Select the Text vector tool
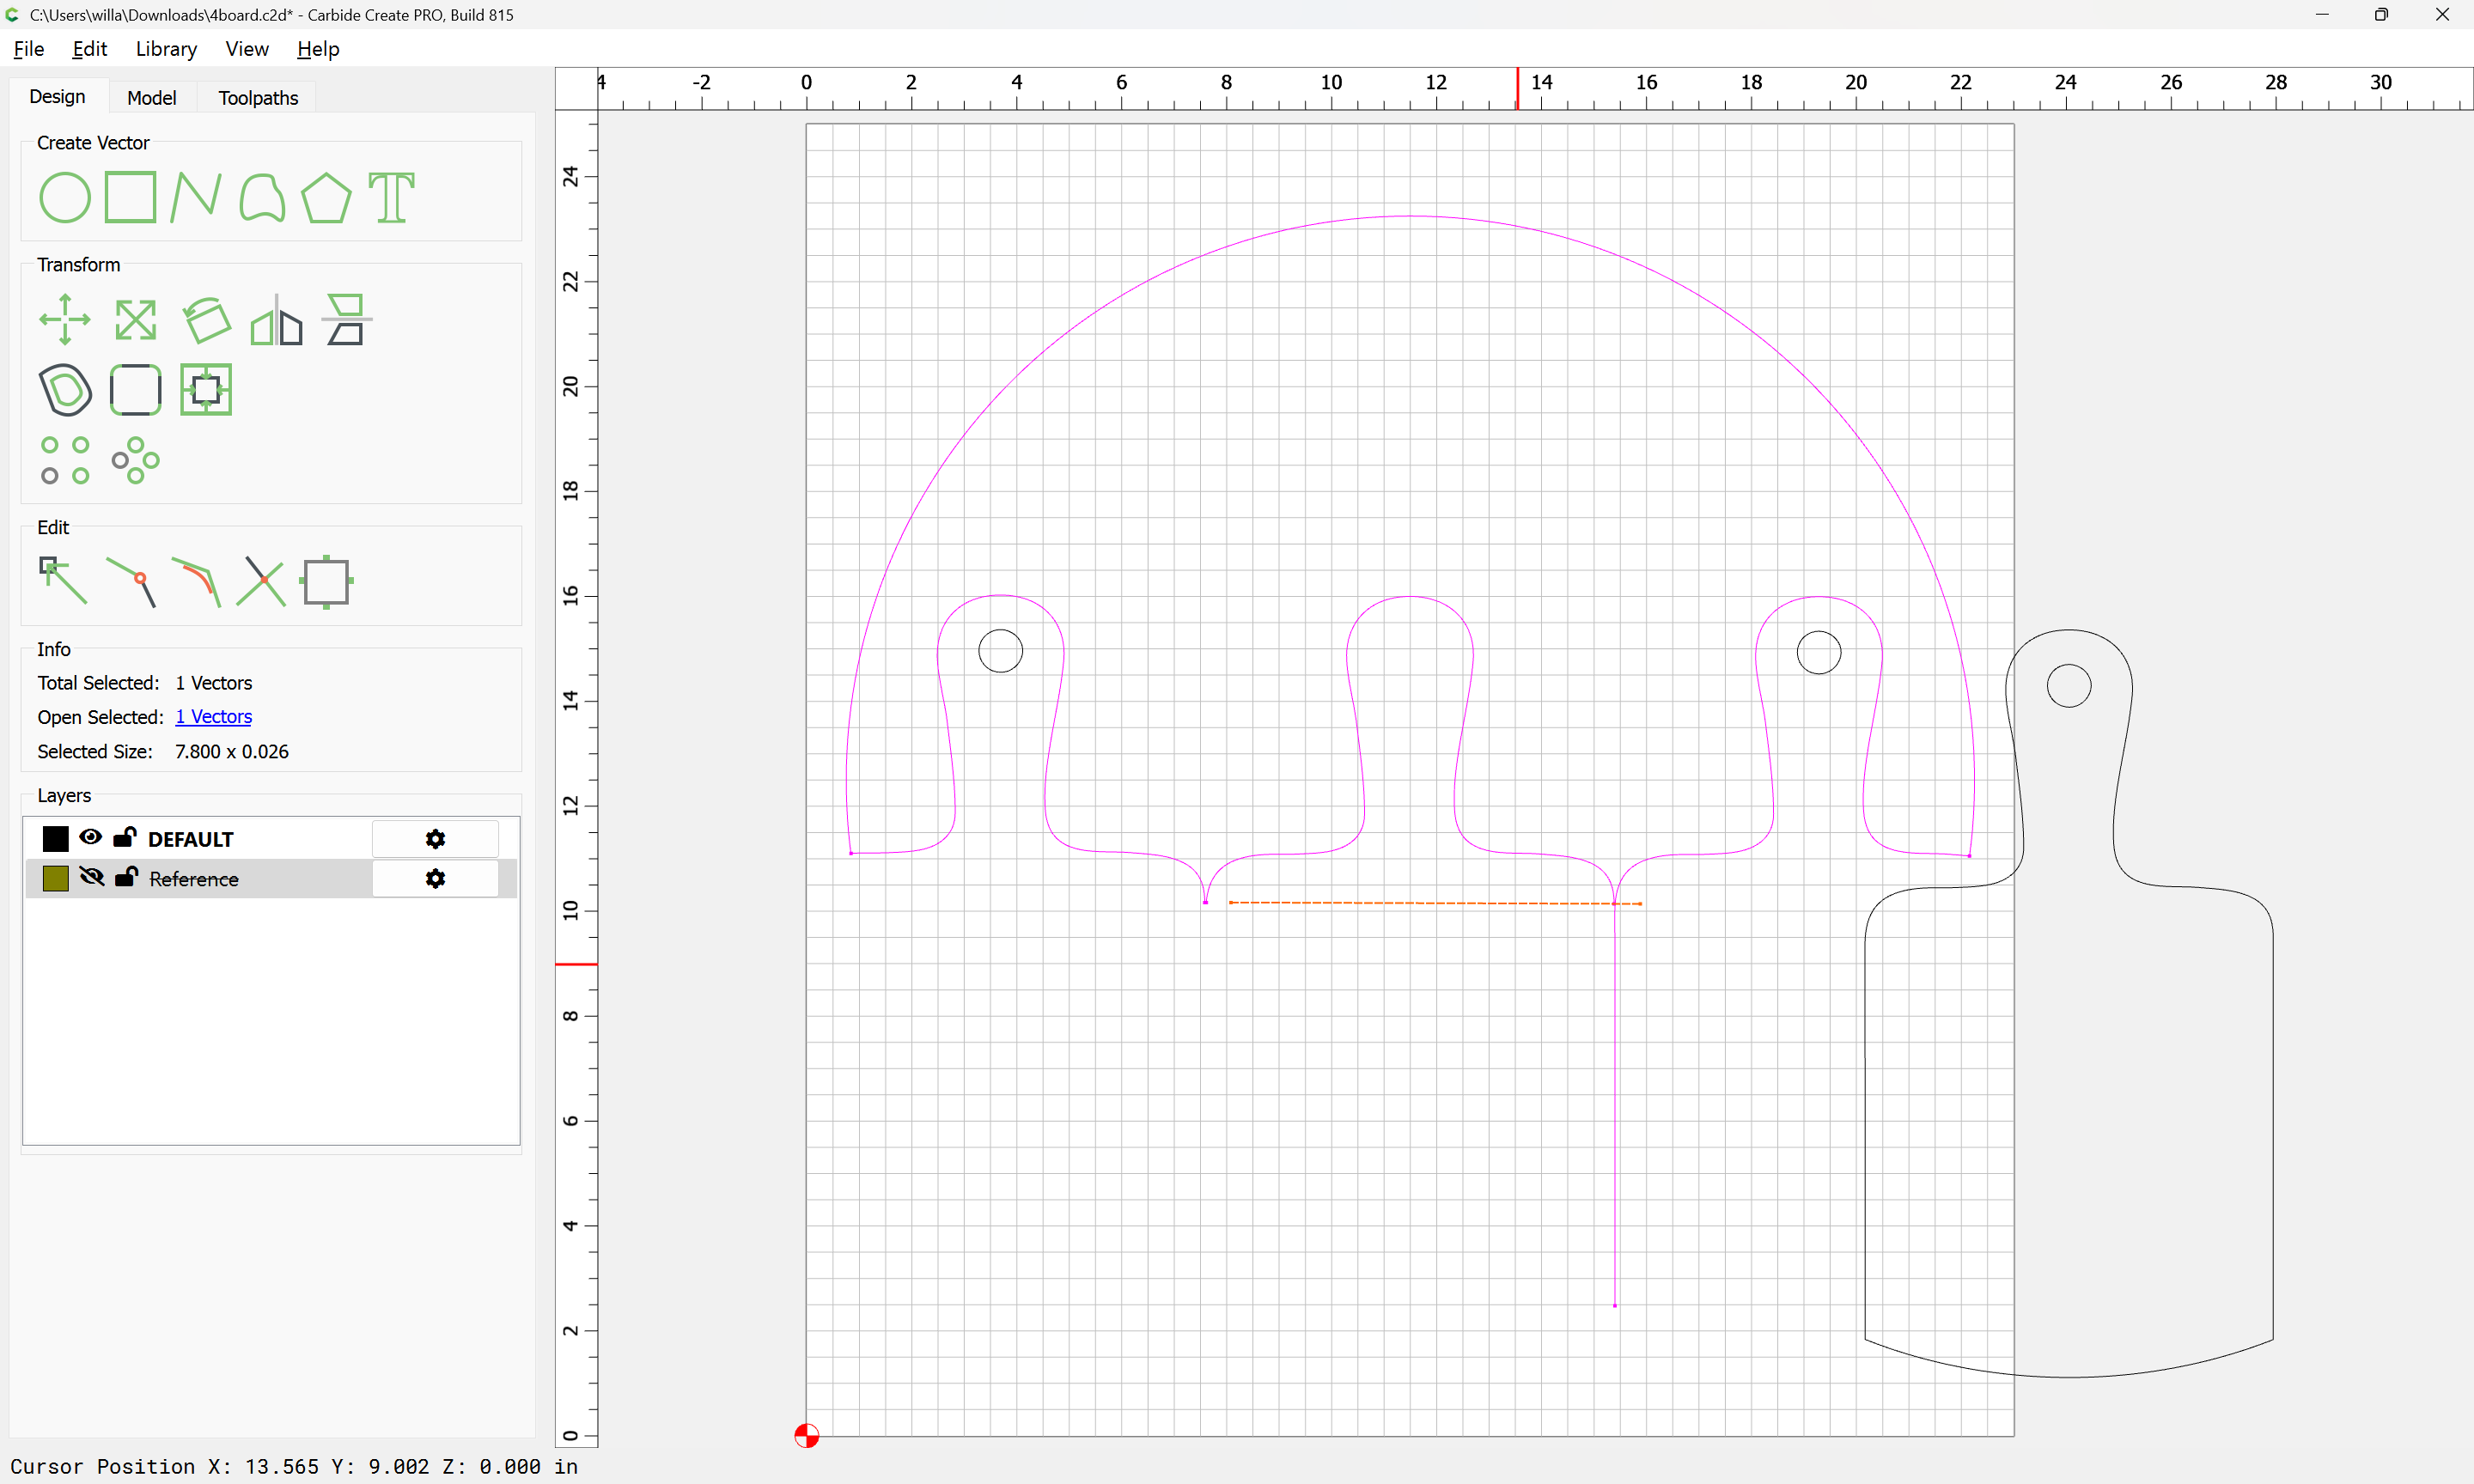The image size is (2474, 1484). 391,197
